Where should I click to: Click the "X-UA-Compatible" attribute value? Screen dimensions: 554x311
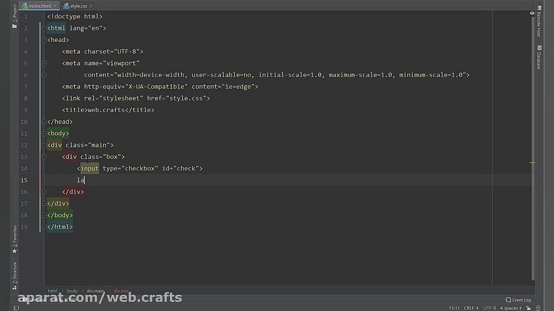156,87
